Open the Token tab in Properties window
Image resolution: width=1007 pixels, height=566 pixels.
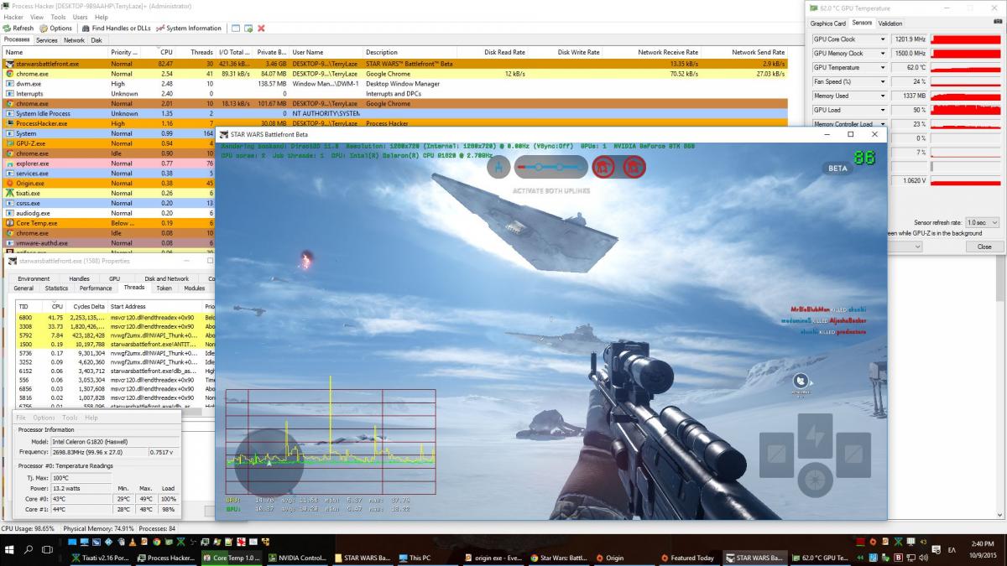click(x=164, y=288)
